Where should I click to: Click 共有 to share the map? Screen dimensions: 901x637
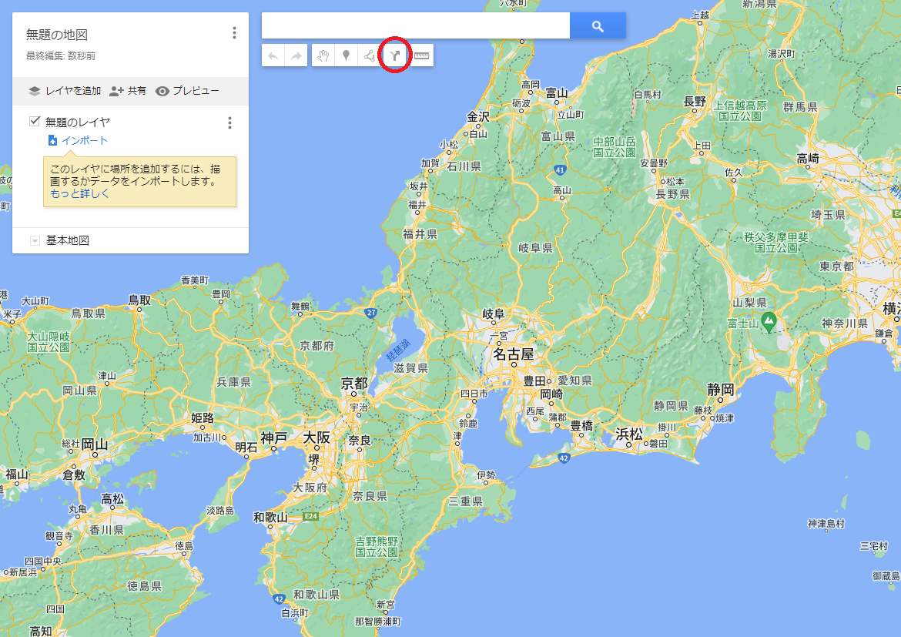[x=128, y=91]
